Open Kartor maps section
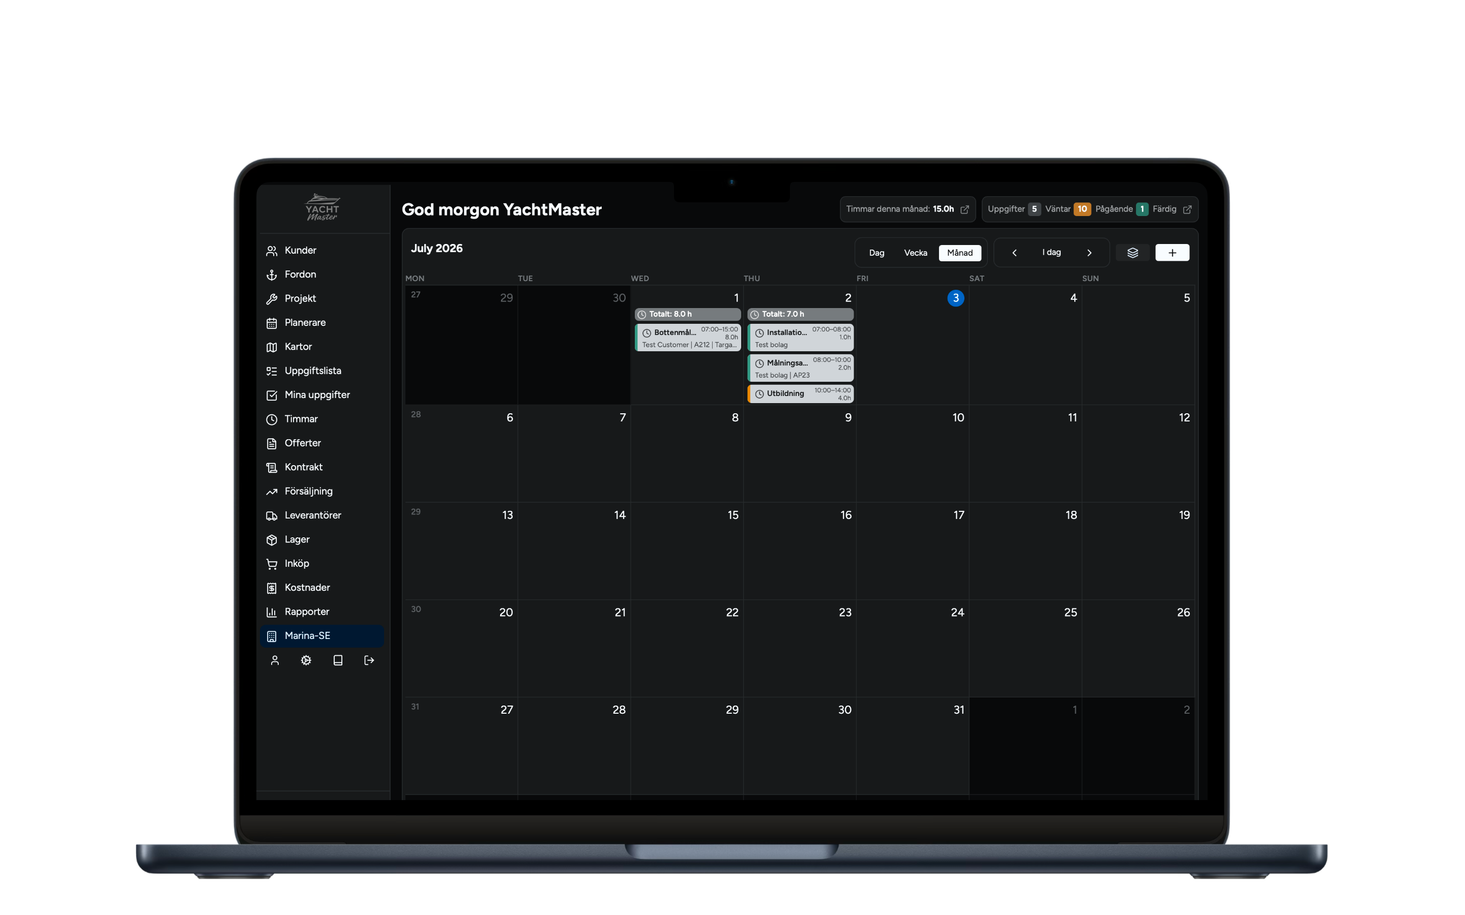 (x=321, y=347)
